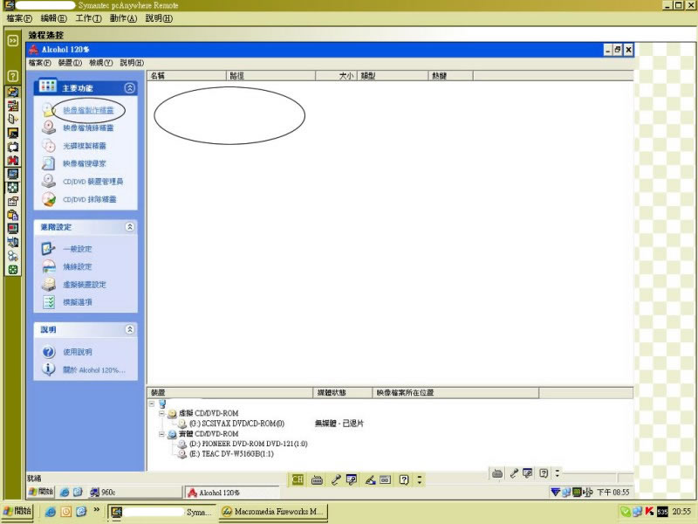Click the disc icon beside 映像檔製作精靈
Image resolution: width=698 pixels, height=524 pixels.
click(48, 110)
